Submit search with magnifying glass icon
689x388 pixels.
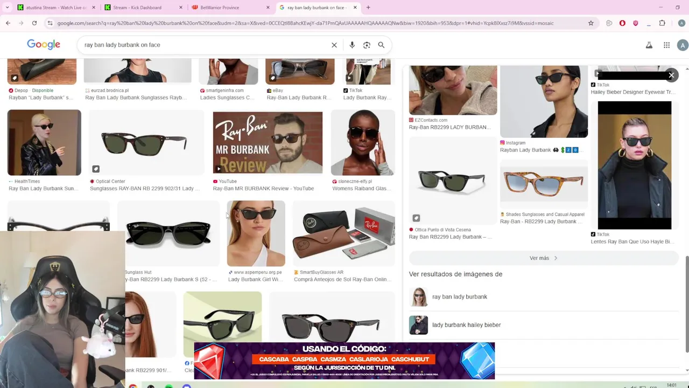click(x=381, y=45)
